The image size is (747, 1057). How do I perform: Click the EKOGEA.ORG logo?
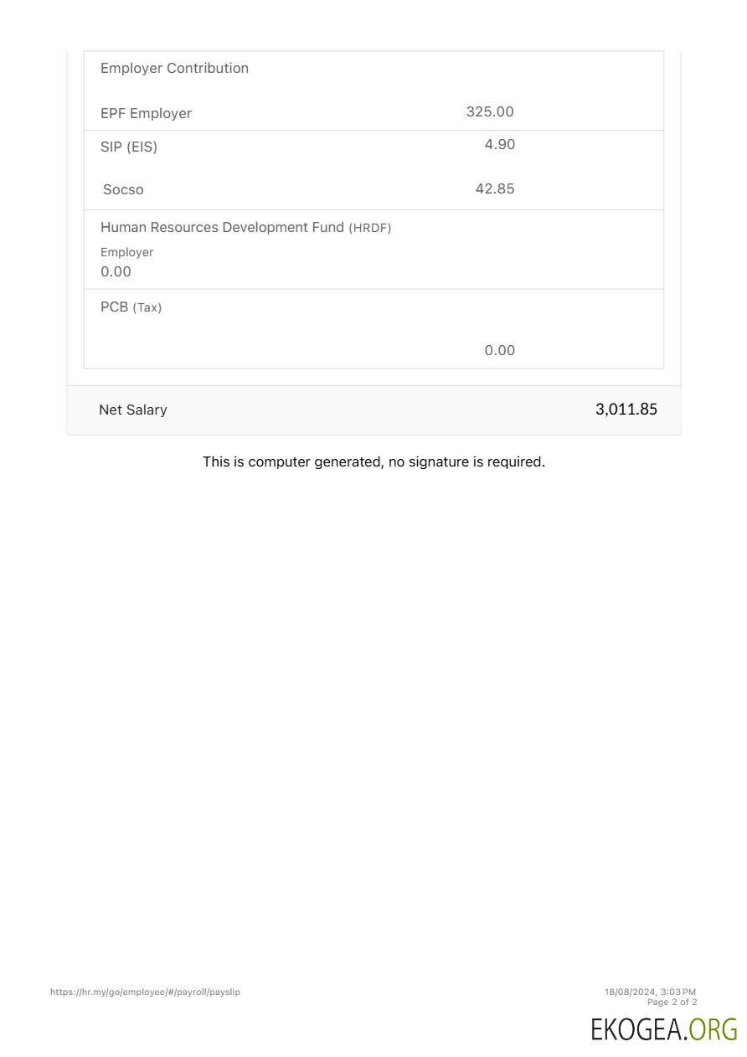point(663,1029)
